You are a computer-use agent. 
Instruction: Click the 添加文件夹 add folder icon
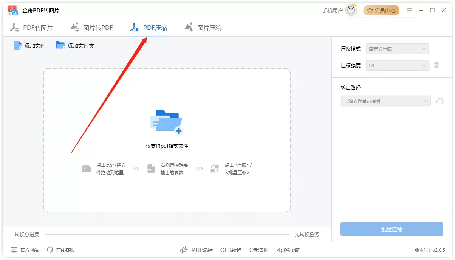(x=60, y=45)
